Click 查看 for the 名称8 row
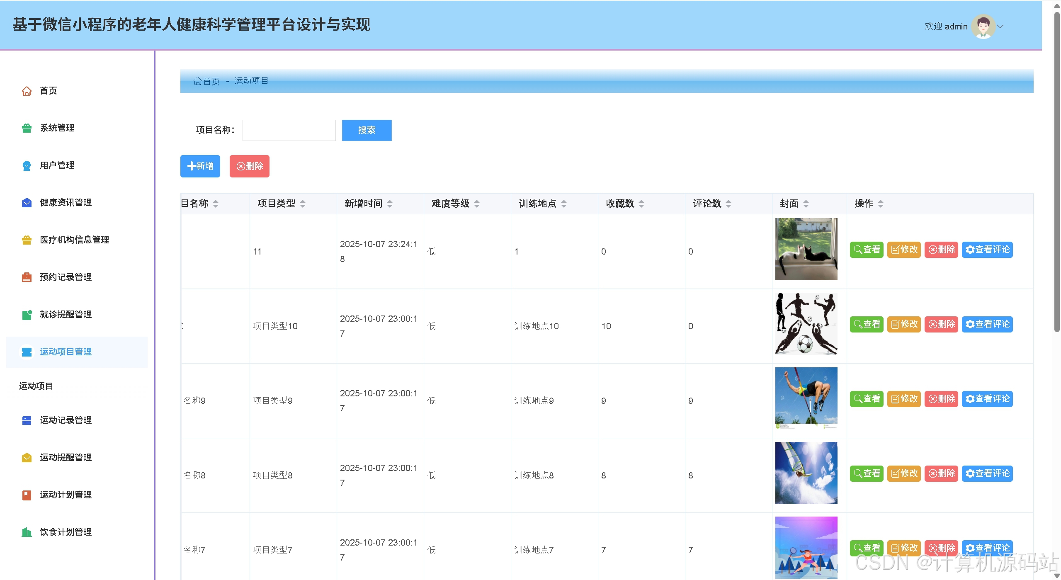1061x580 pixels. [x=867, y=473]
